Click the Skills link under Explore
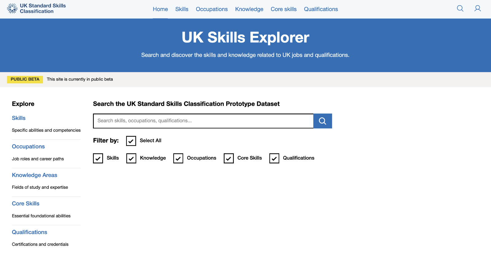This screenshot has height=263, width=491. click(19, 118)
